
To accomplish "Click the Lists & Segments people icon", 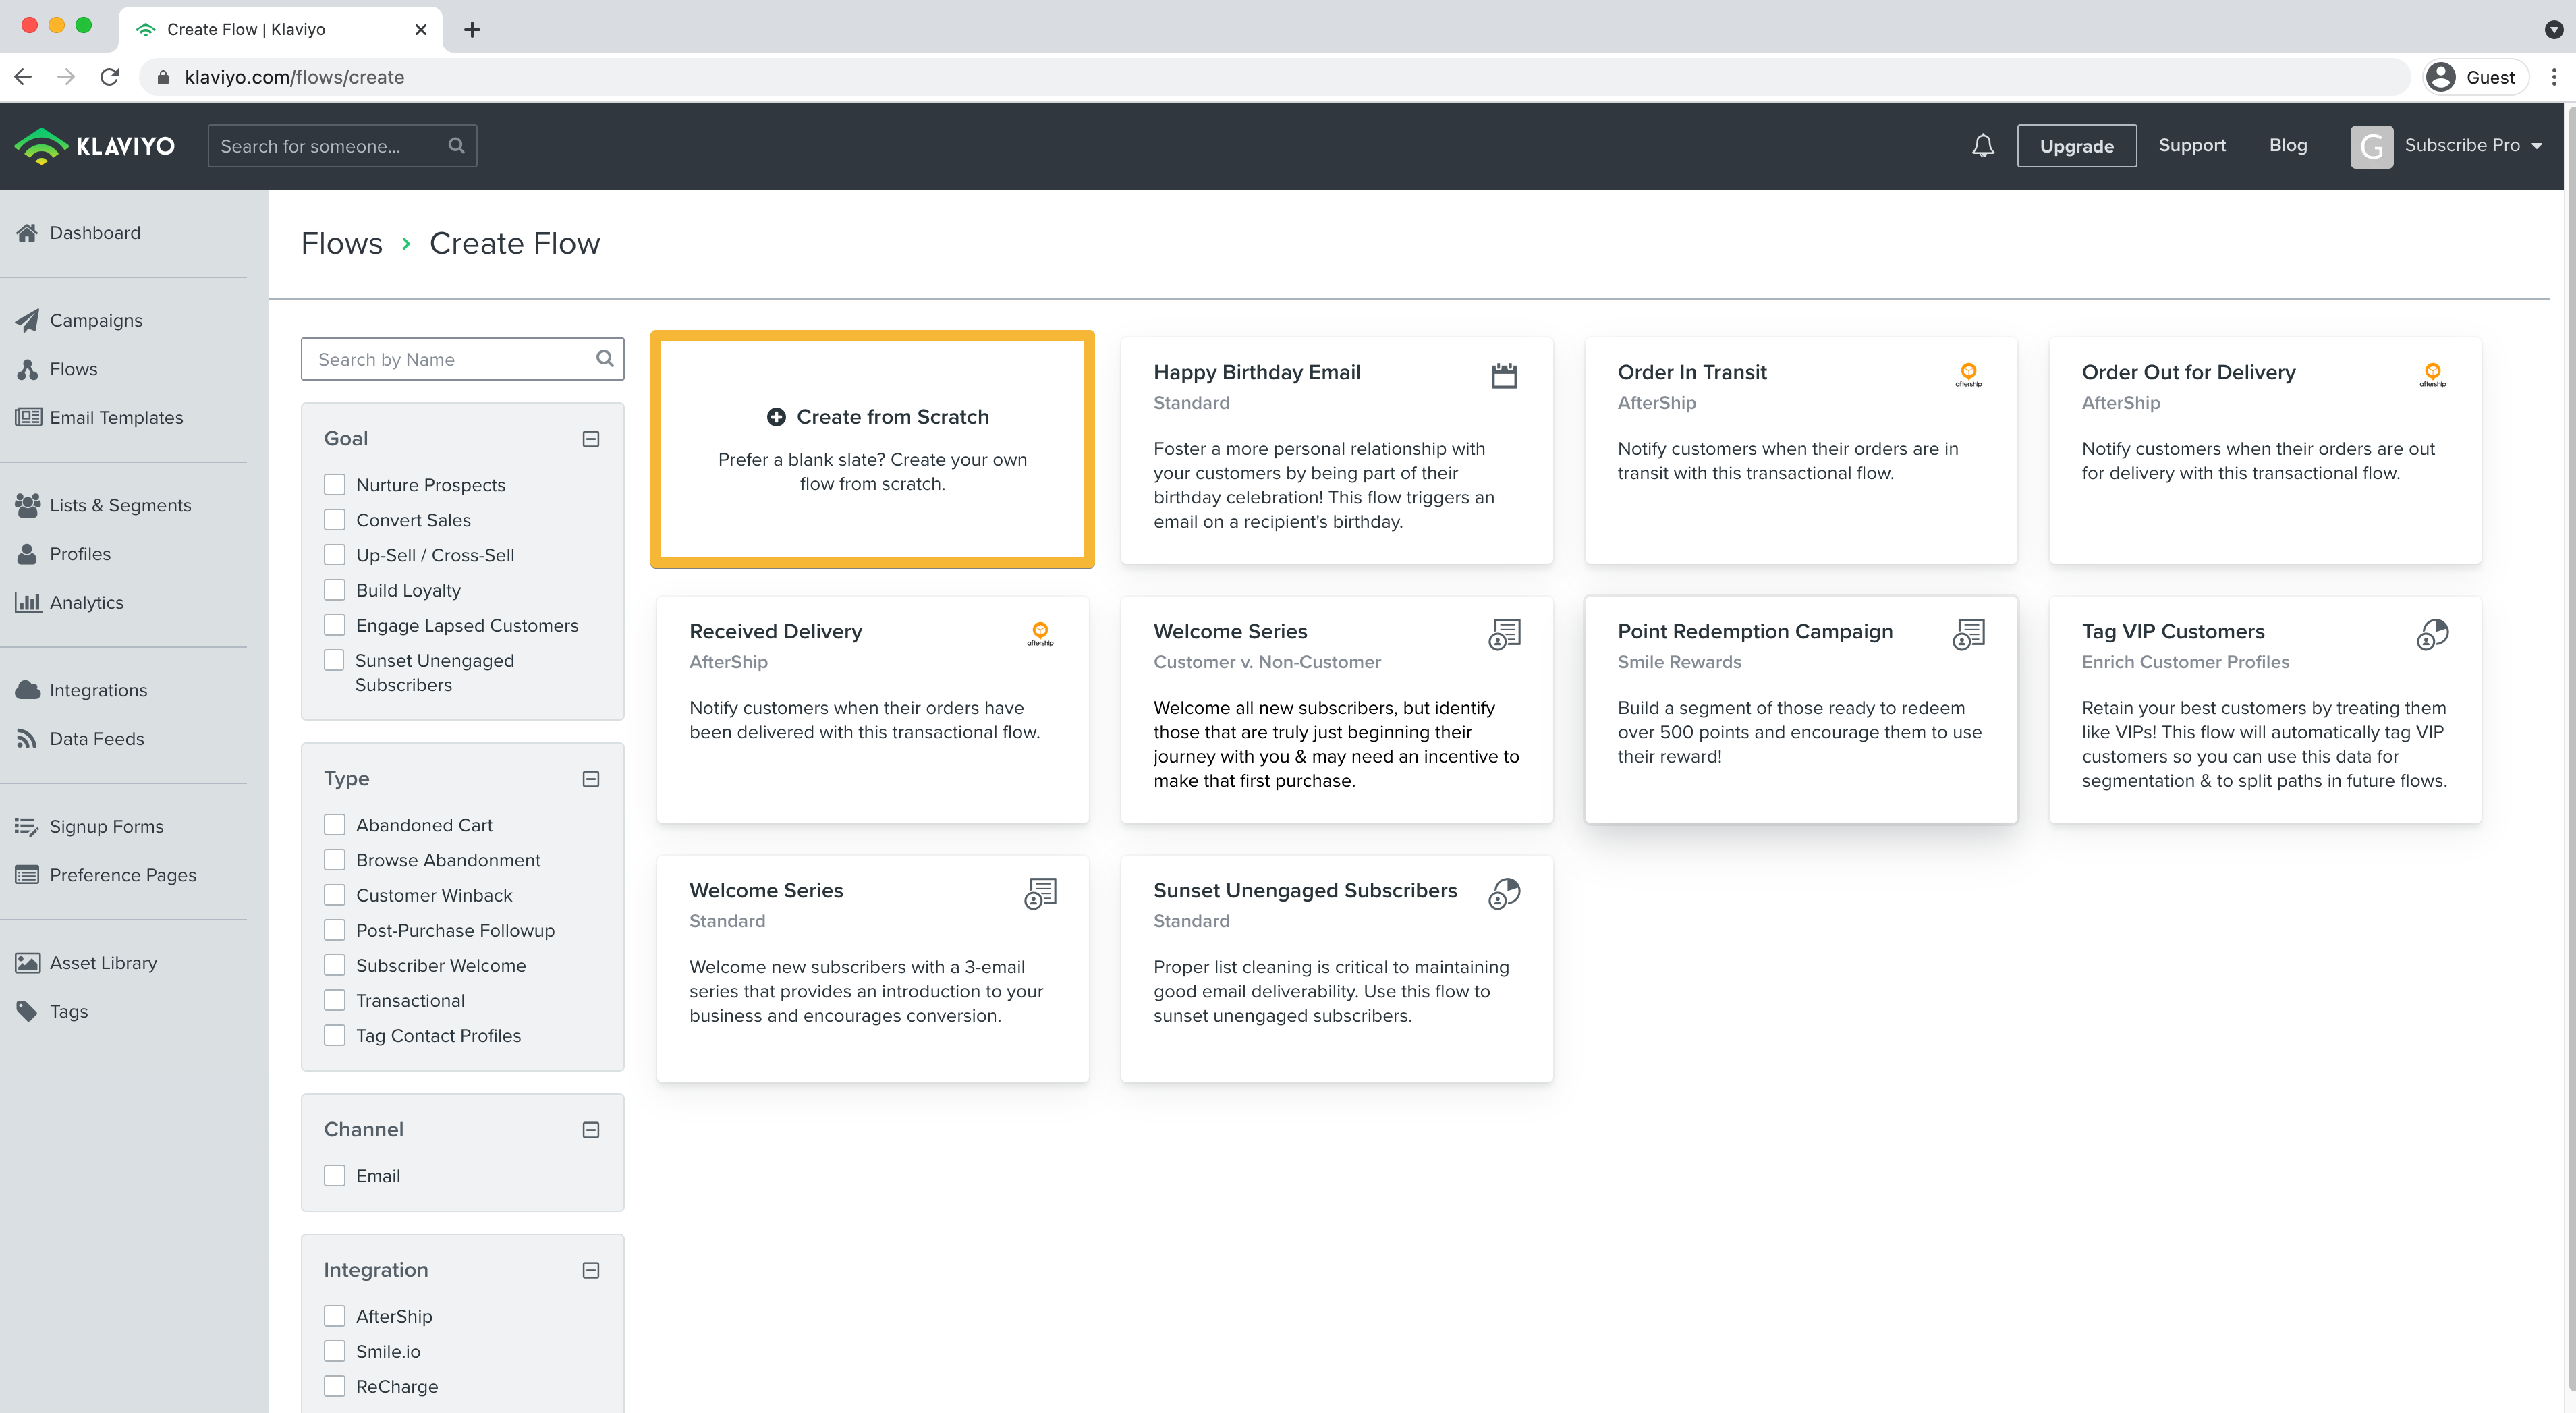I will 28,505.
